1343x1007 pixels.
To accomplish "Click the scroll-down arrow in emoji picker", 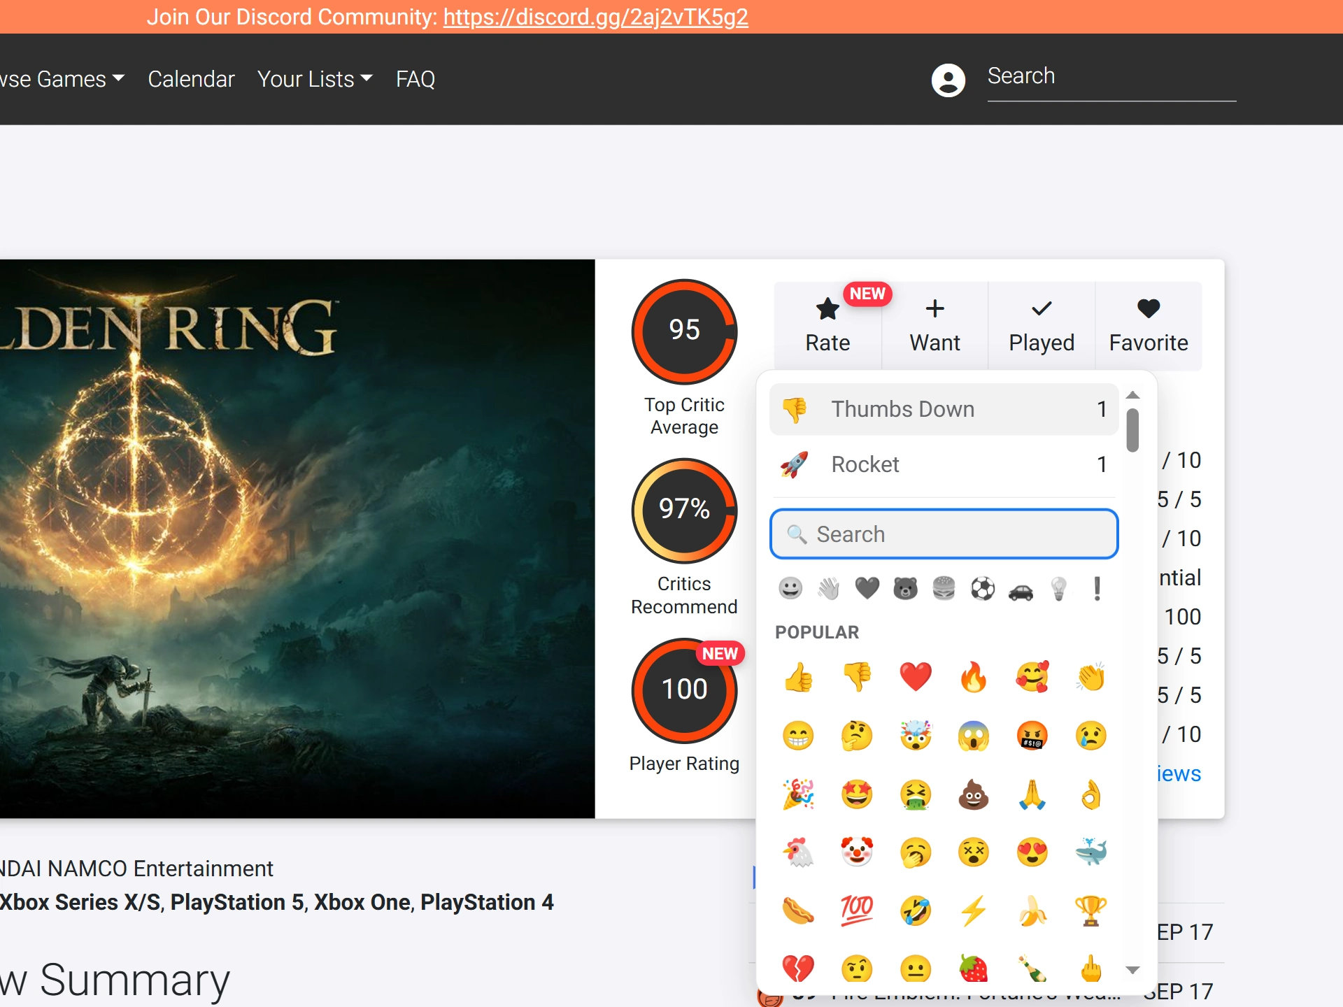I will coord(1133,970).
